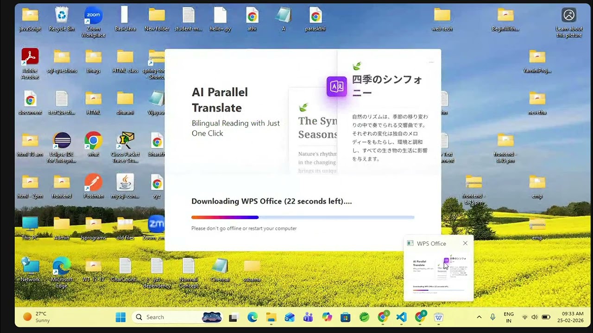This screenshot has height=333, width=593.
Task: Open the Chrome shortcut named what
Action: tap(93, 144)
